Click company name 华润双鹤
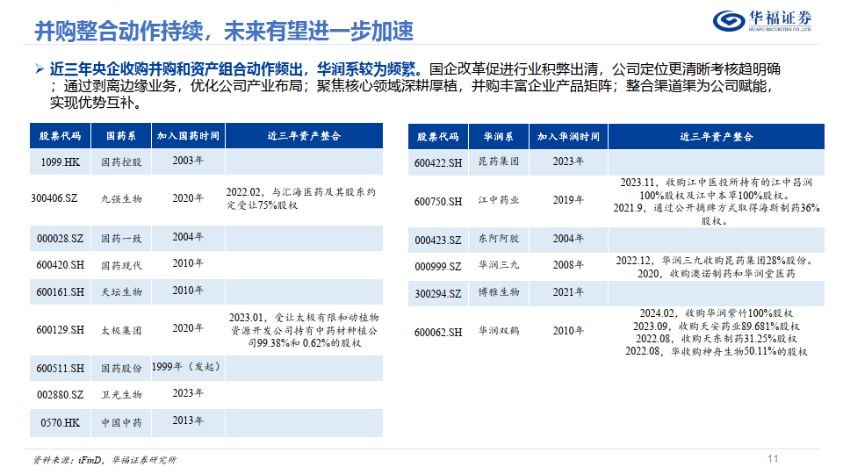This screenshot has height=474, width=843. pyautogui.click(x=499, y=331)
